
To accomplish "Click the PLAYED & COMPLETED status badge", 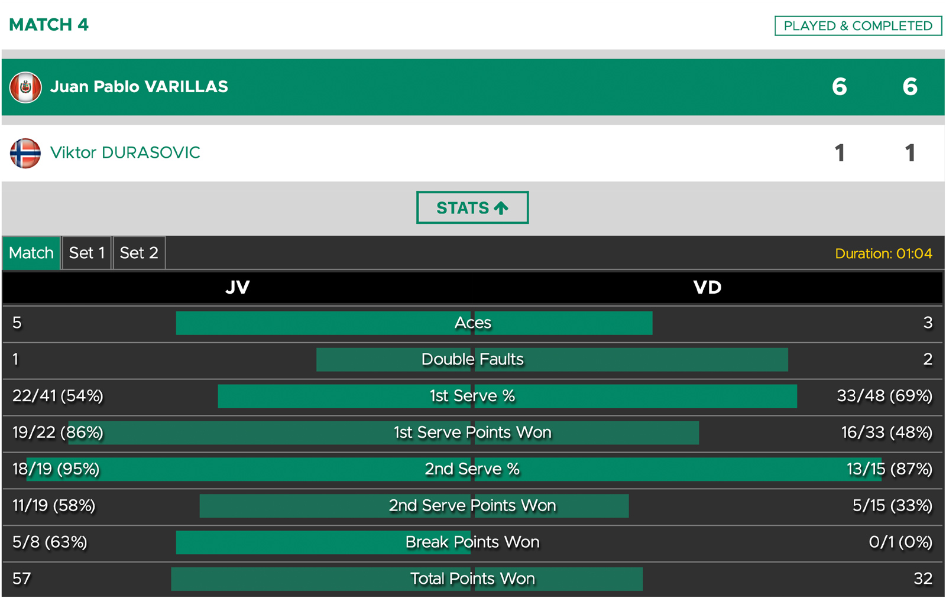I will coord(858,26).
